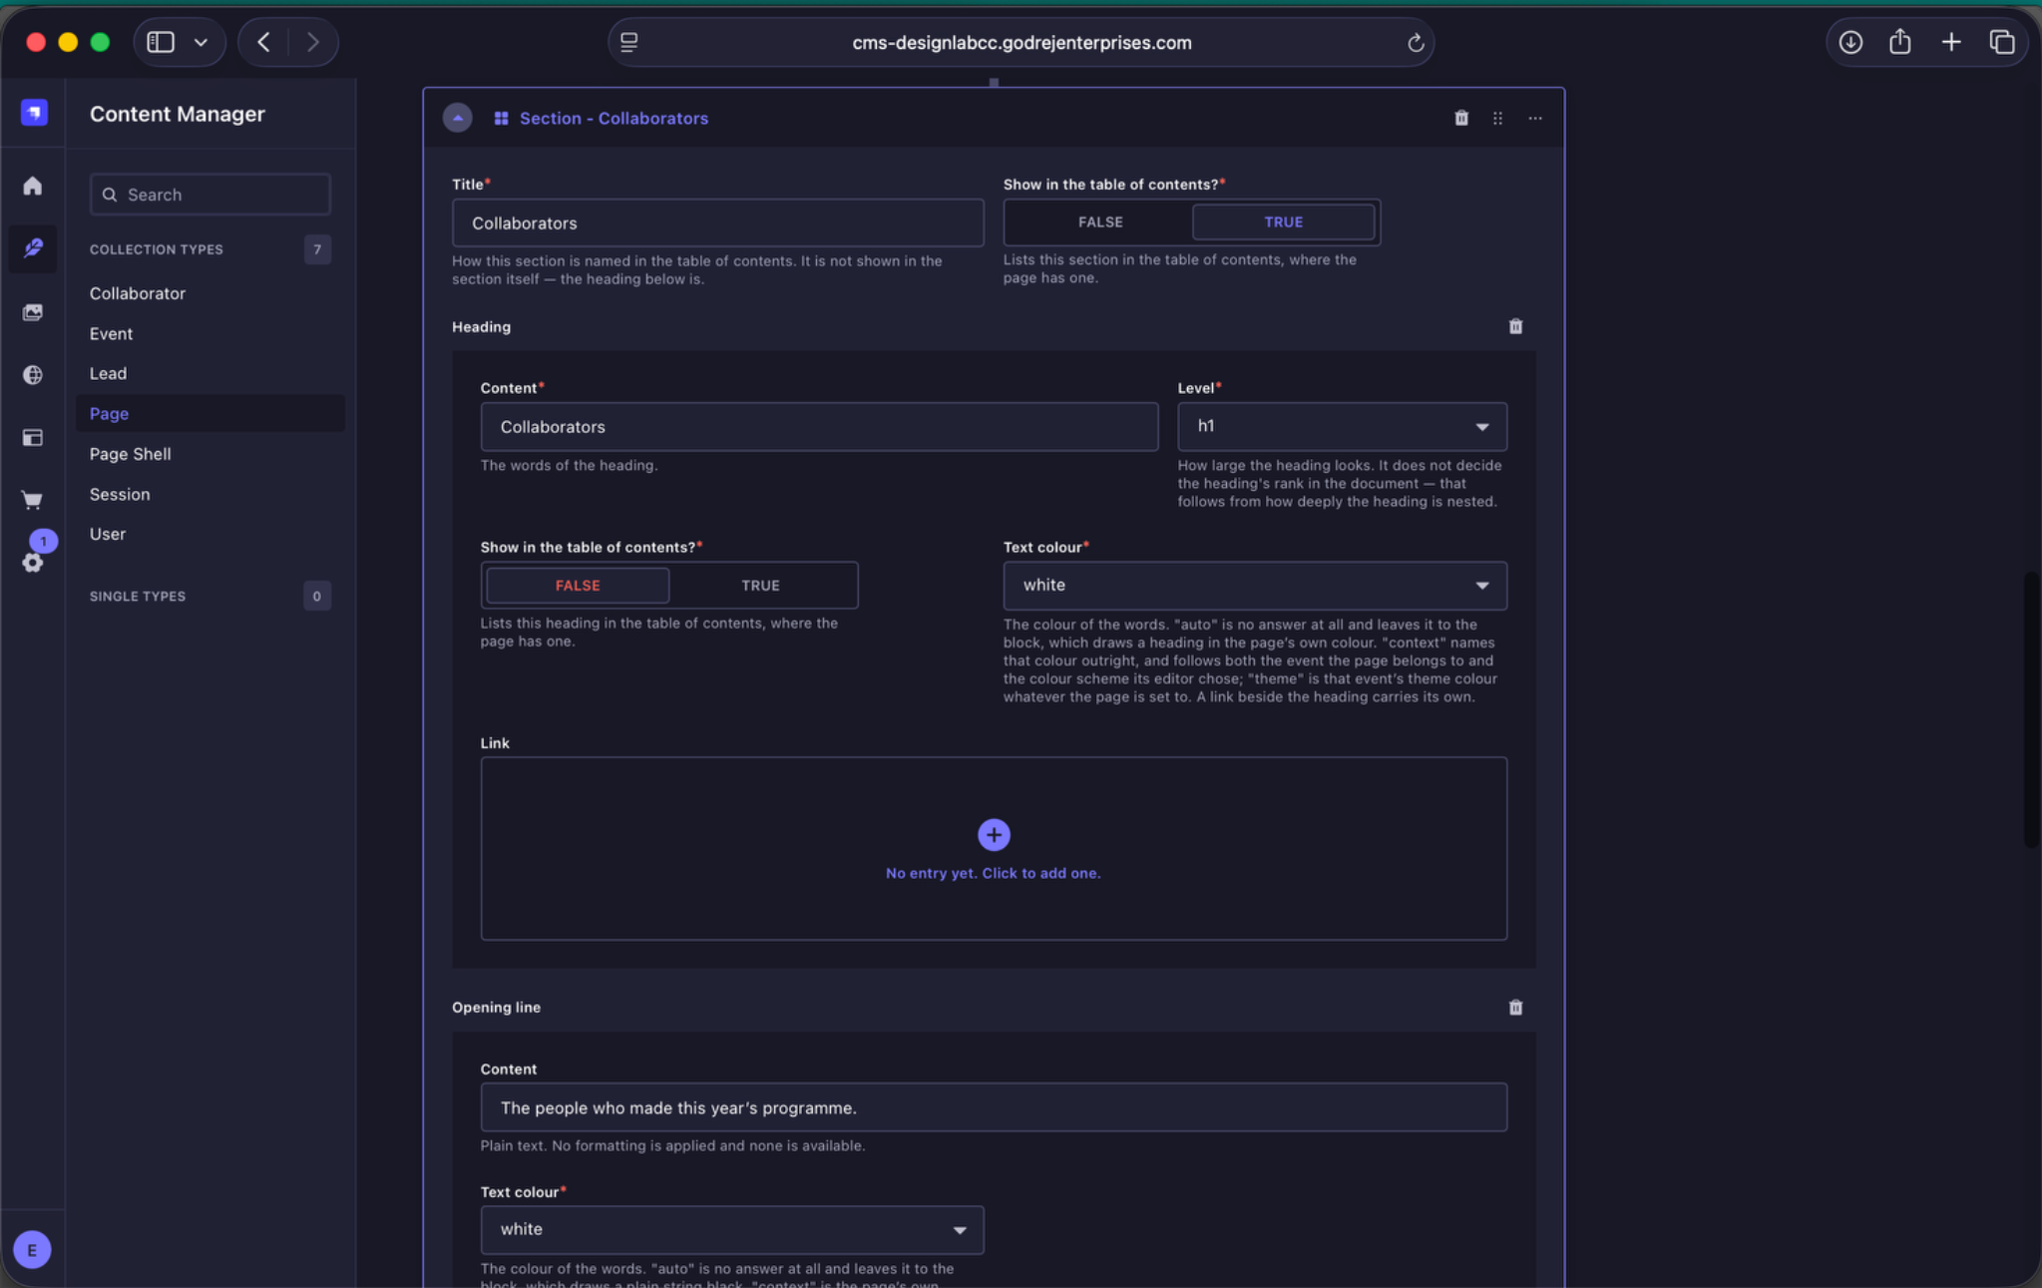The height and width of the screenshot is (1288, 2042).
Task: Select Page Shell collection type
Action: pyautogui.click(x=131, y=454)
